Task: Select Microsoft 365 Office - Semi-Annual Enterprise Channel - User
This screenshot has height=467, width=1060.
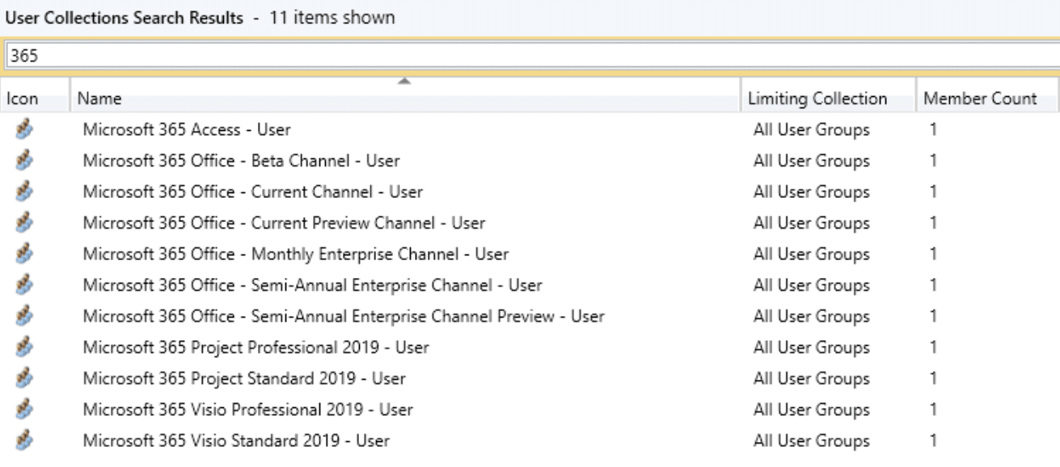Action: 312,285
